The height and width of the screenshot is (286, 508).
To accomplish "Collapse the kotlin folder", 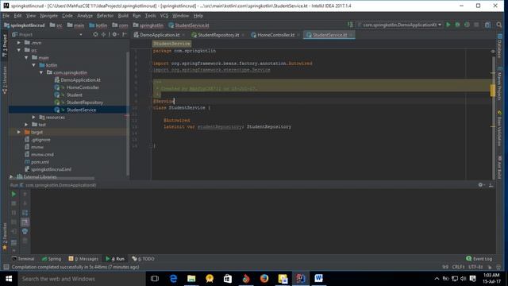I will [33, 65].
